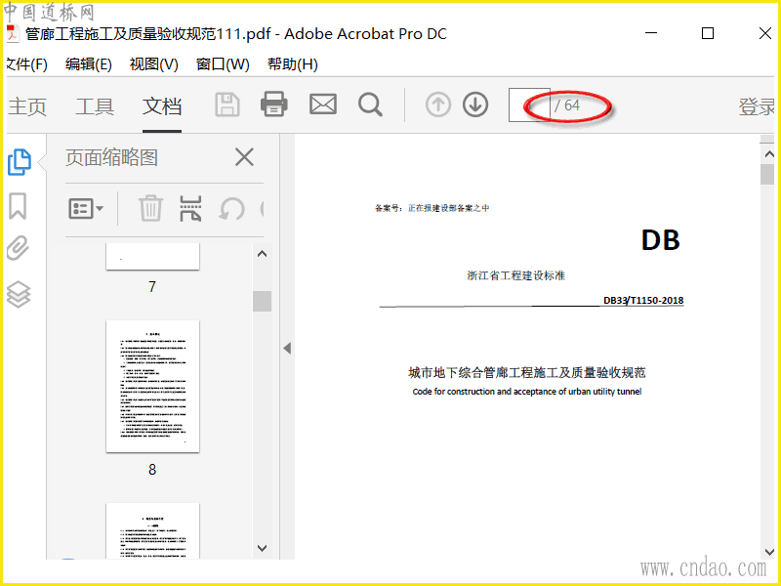Click the 登录 sign-in button
This screenshot has width=781, height=586.
coord(756,106)
